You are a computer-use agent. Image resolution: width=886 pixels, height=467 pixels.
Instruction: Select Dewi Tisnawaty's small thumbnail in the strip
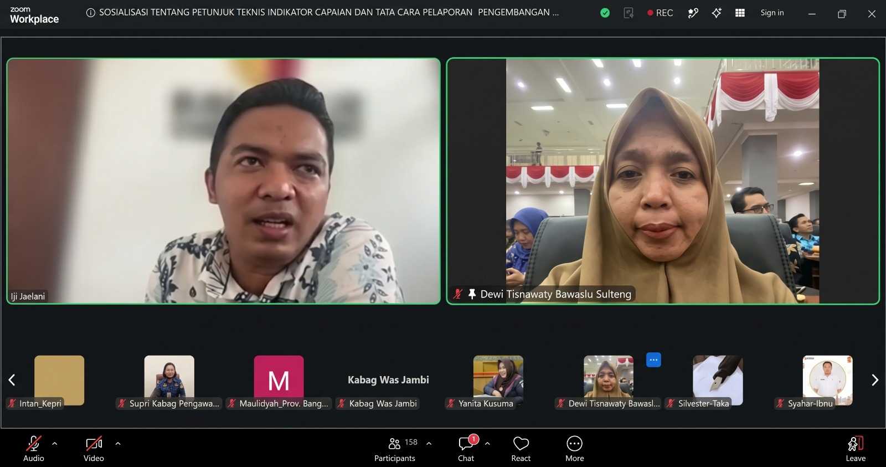[608, 381]
